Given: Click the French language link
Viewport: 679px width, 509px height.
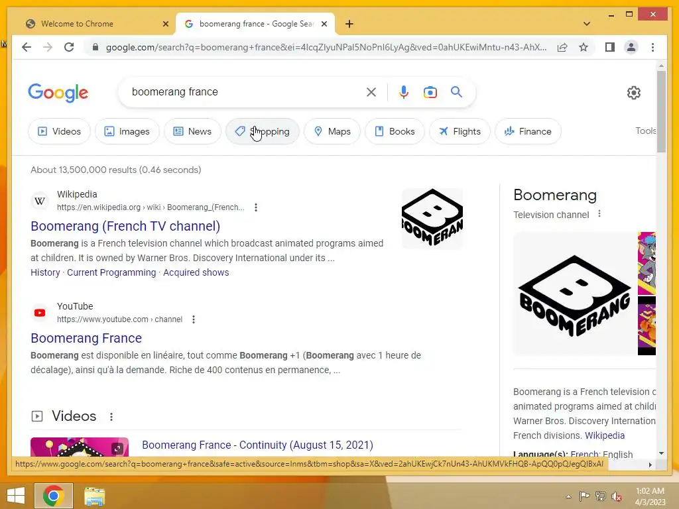Looking at the screenshot, I should pos(585,455).
